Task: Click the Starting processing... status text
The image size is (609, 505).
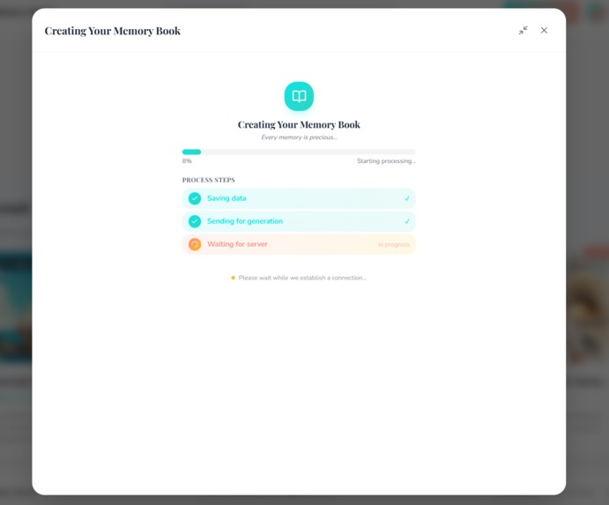Action: tap(386, 160)
